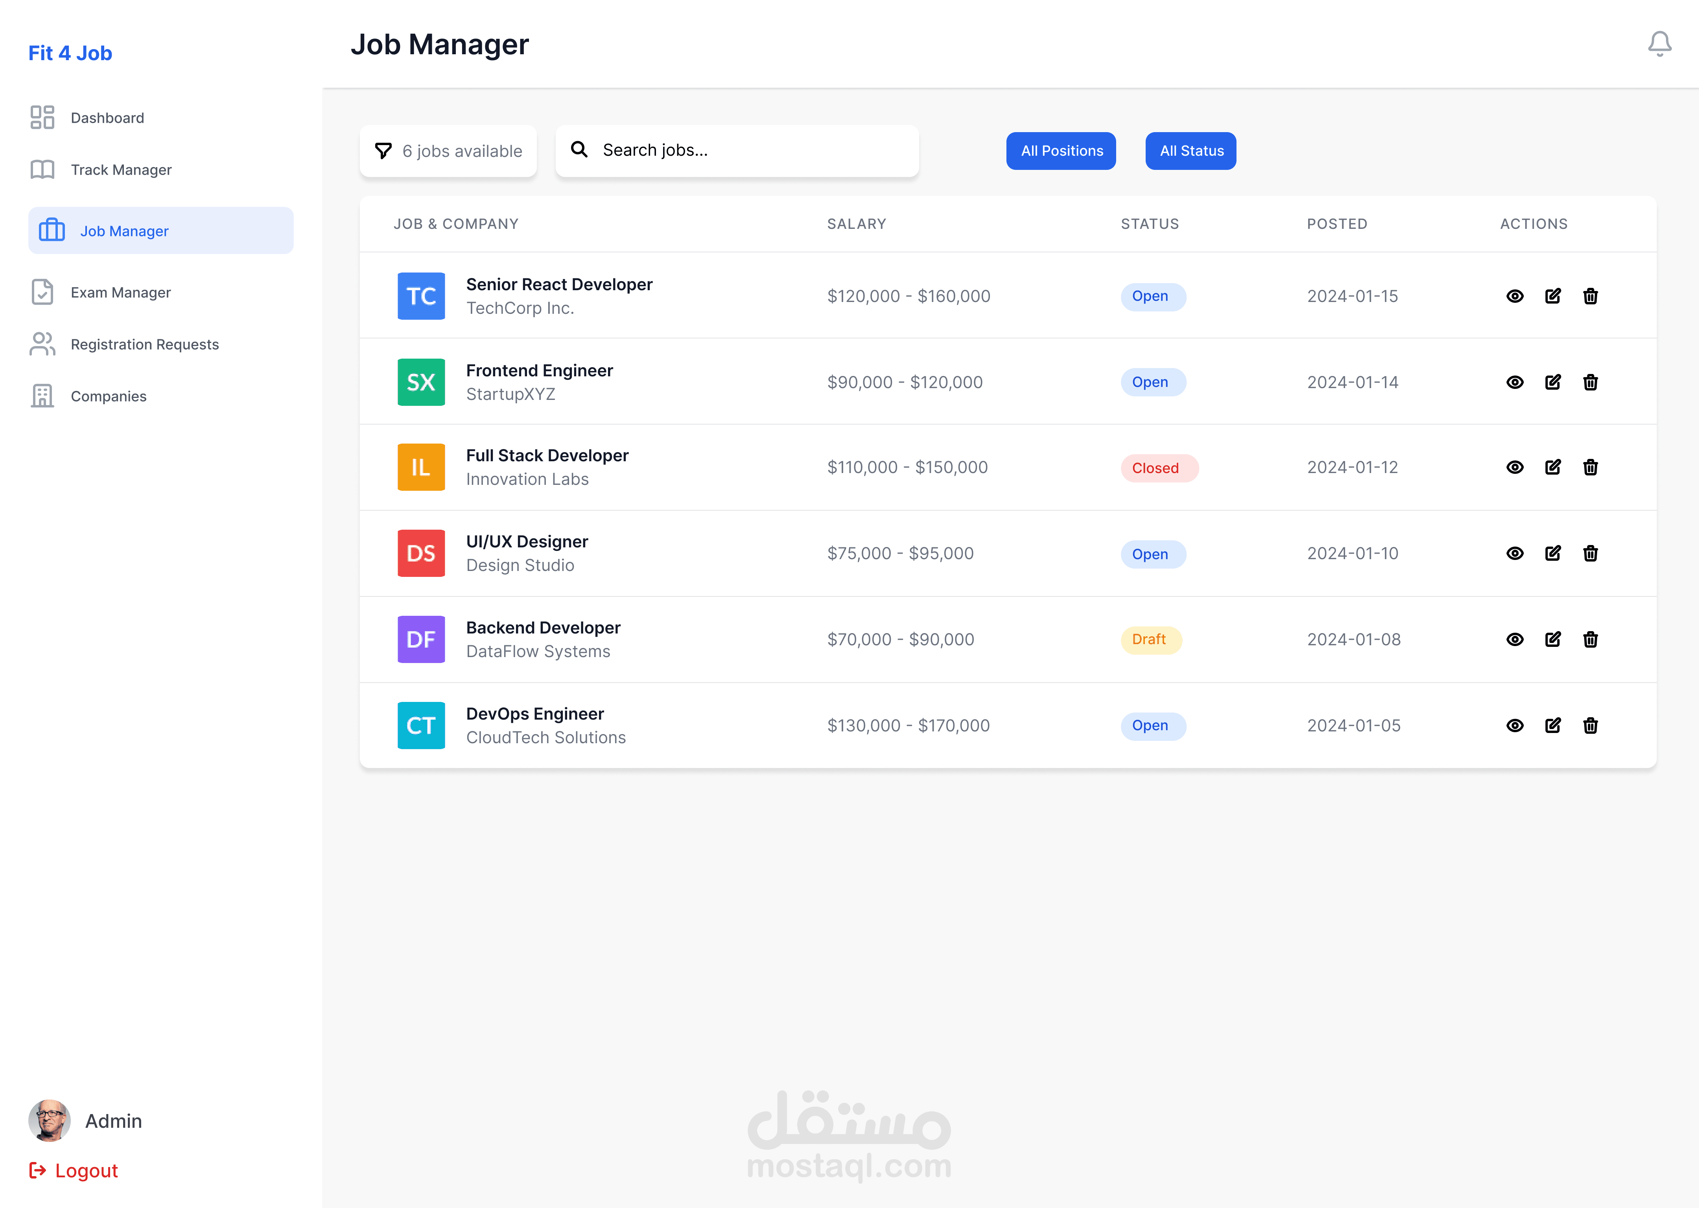Edit the Senior React Developer job
This screenshot has height=1208, width=1699.
[x=1552, y=296]
